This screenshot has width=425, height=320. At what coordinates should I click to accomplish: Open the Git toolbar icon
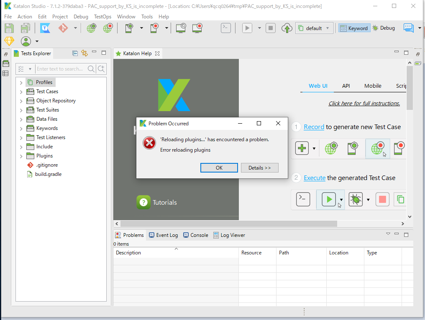point(63,28)
